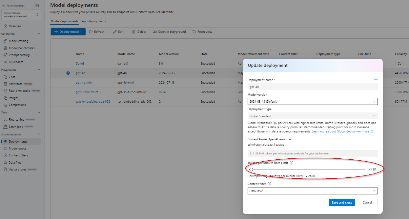
Task: Click the Deployment name input field
Action: [313, 87]
